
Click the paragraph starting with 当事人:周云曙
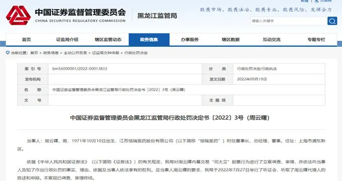point(171,145)
